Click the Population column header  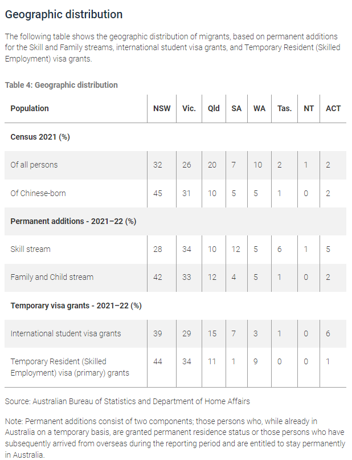tap(30, 108)
